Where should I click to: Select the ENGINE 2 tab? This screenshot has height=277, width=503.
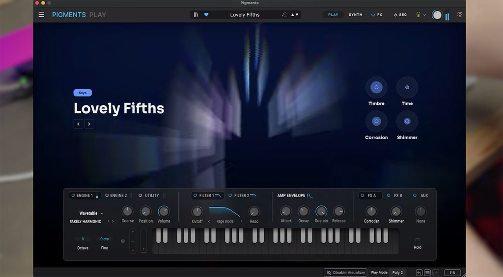click(118, 195)
